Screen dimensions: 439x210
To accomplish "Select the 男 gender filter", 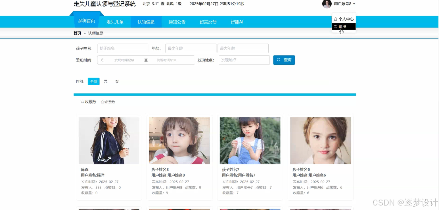I will point(105,81).
